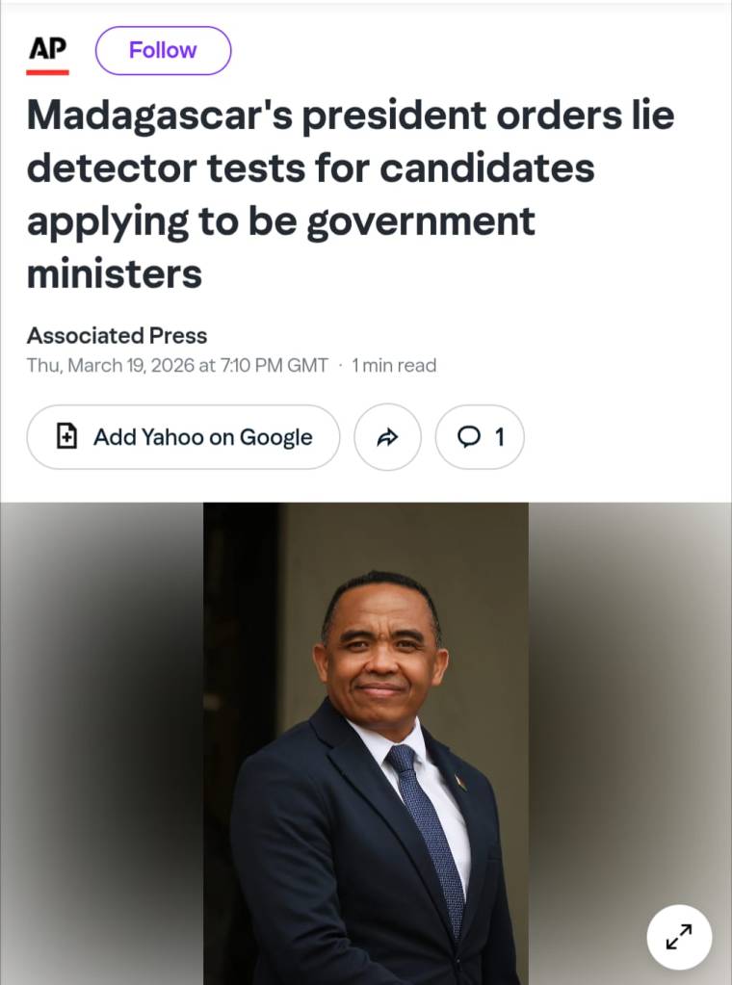Click the comment count number 1
This screenshot has height=985, width=732.
499,437
